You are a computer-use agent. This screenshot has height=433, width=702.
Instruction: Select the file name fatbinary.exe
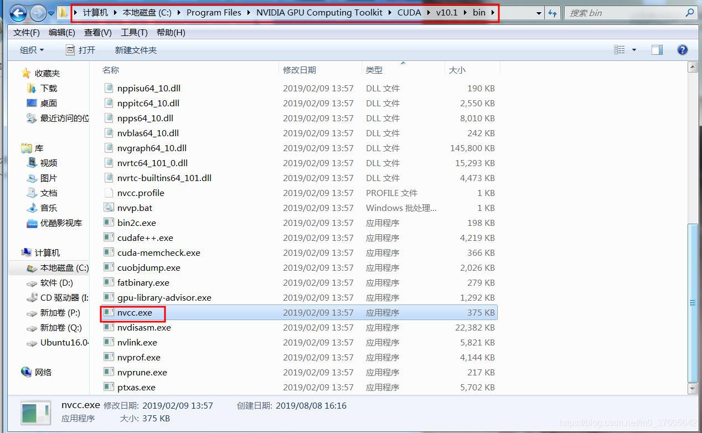click(x=143, y=282)
